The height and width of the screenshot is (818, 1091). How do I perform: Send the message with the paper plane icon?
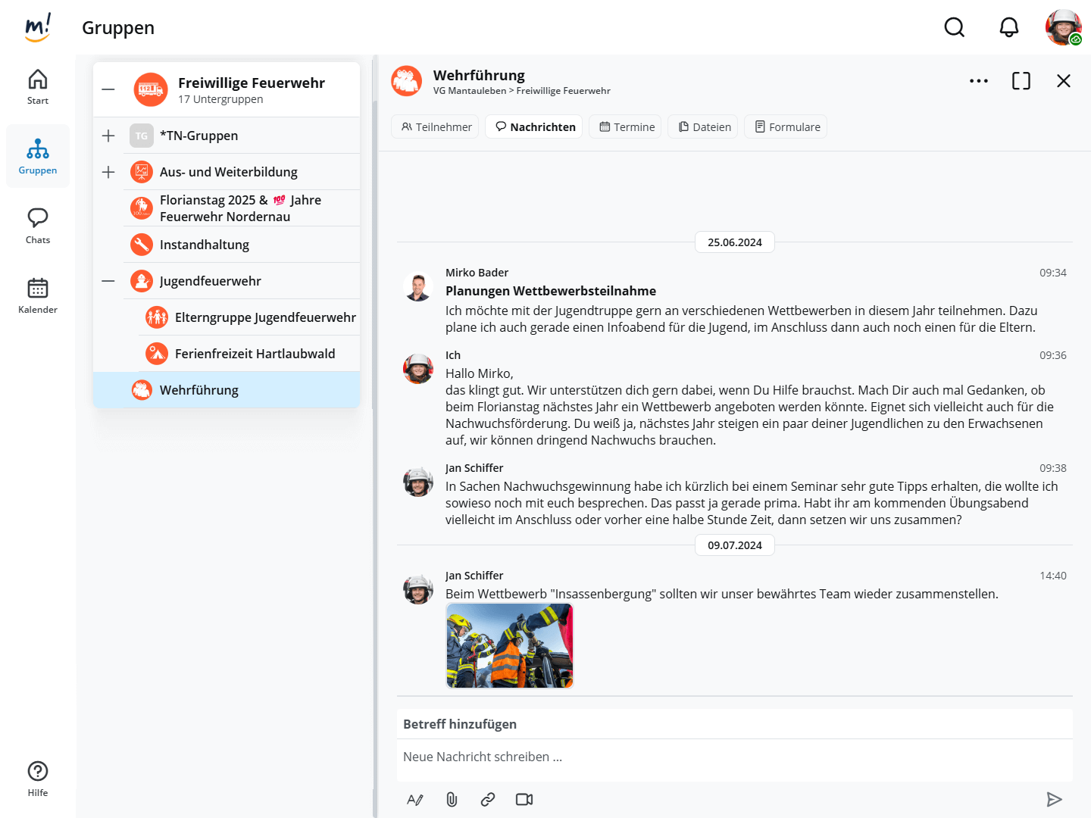coord(1054,799)
